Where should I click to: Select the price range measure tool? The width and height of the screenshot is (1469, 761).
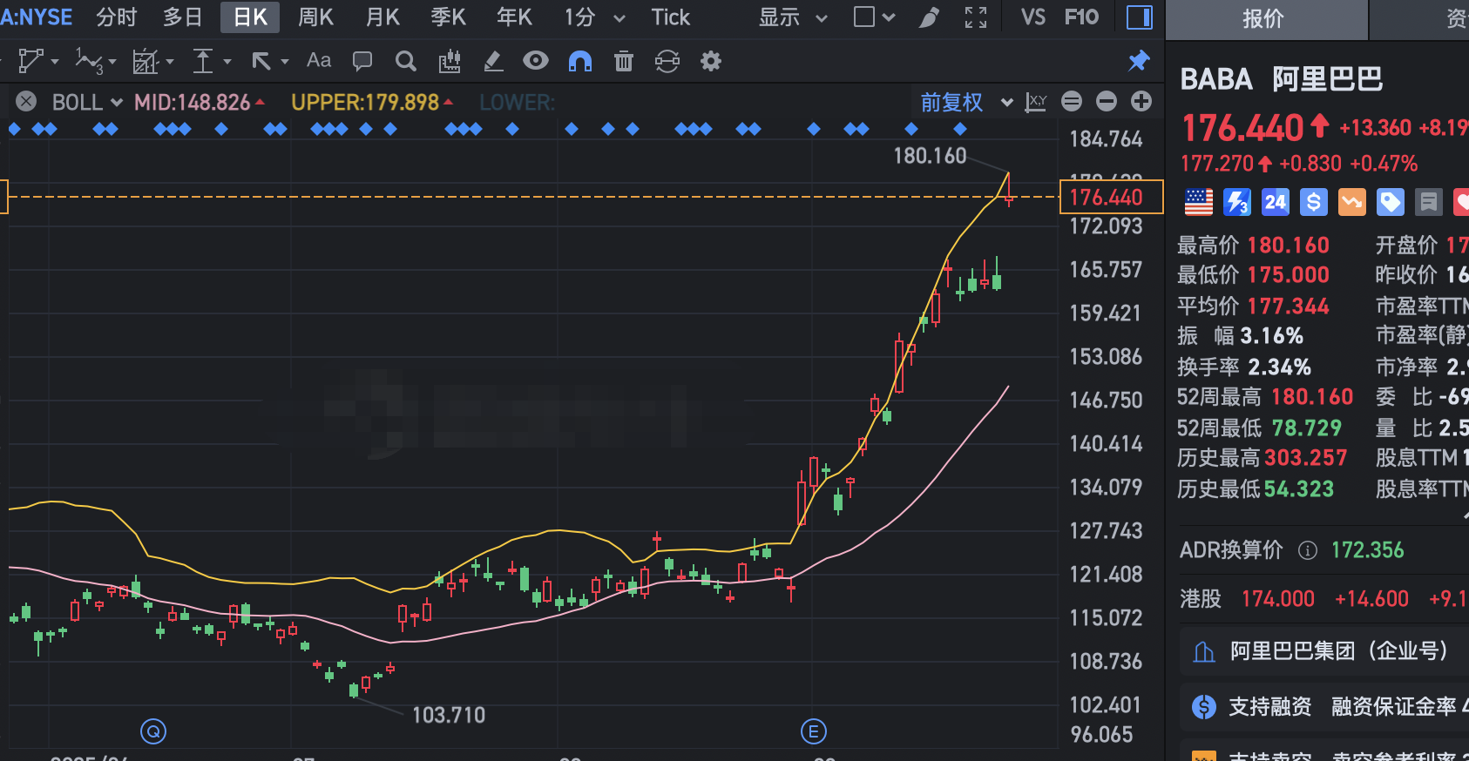coord(202,61)
